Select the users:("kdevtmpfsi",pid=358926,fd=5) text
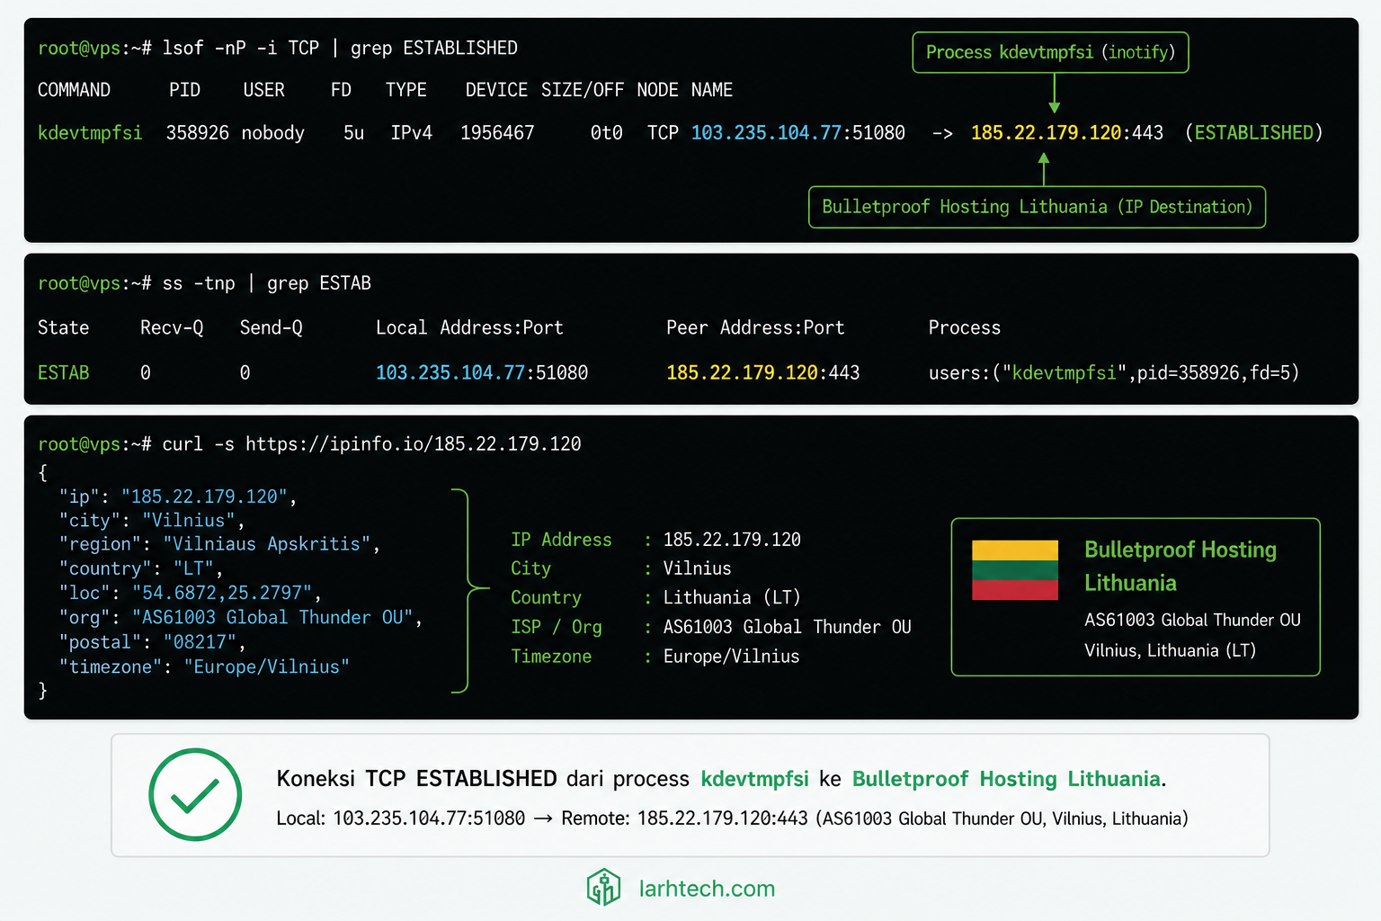The height and width of the screenshot is (921, 1381). coord(1114,372)
